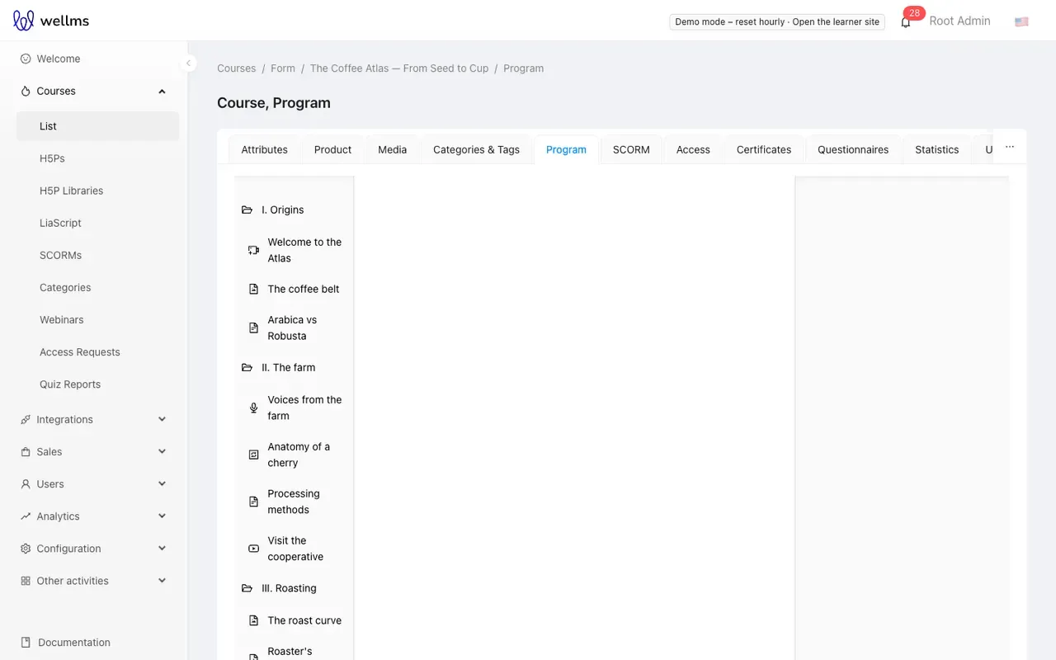Show more tabs with the ellipsis button
The width and height of the screenshot is (1056, 660).
click(1010, 148)
